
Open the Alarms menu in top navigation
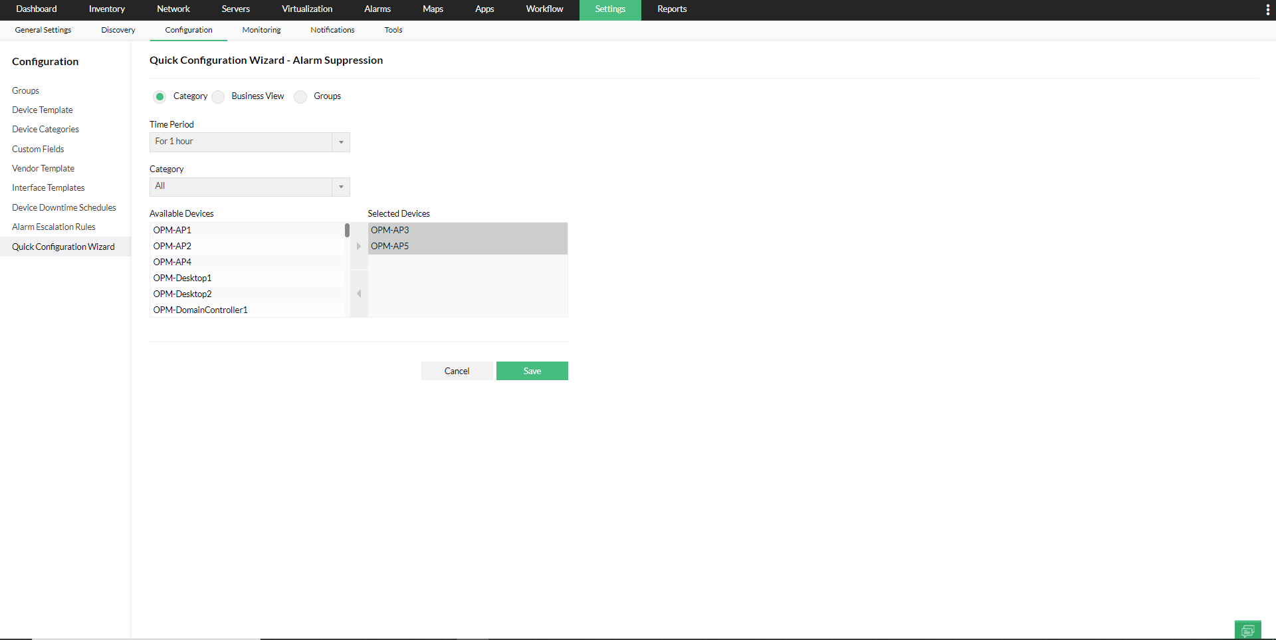point(377,9)
